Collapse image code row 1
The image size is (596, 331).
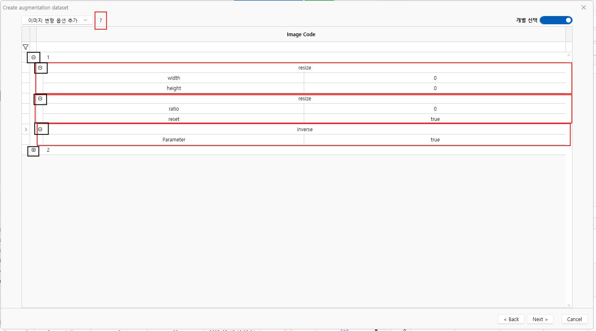pos(33,58)
